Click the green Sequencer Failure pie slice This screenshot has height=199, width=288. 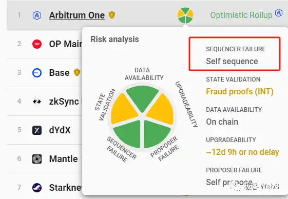(128, 134)
